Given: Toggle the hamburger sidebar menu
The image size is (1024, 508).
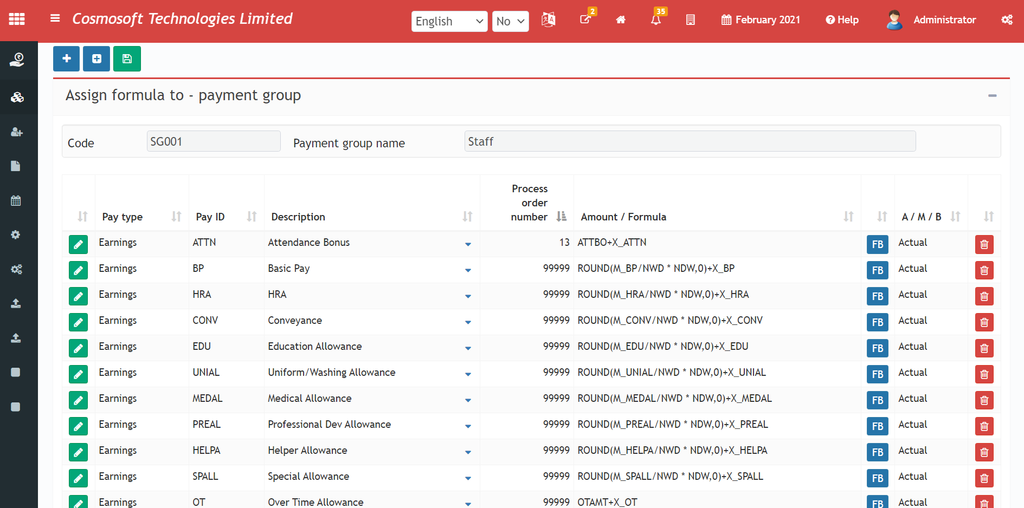Looking at the screenshot, I should coord(55,18).
